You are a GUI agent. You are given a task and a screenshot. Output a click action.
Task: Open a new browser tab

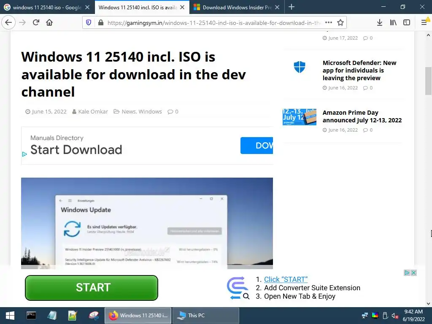tap(291, 7)
